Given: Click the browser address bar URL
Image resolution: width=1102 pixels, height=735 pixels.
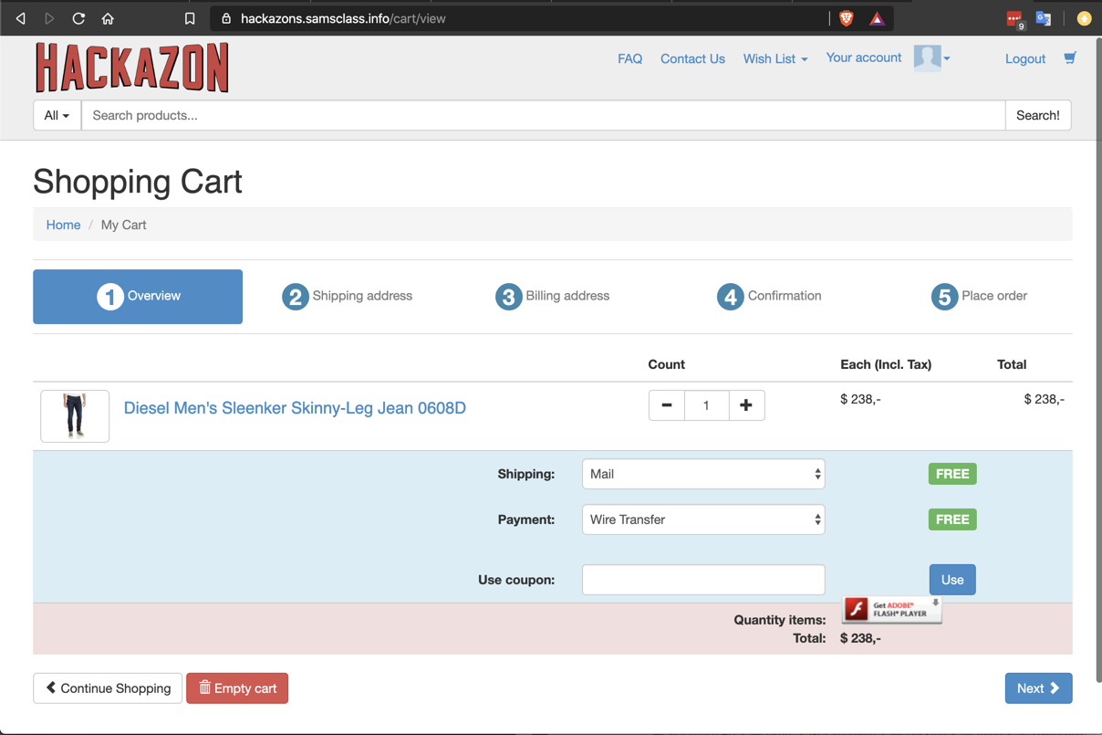Looking at the screenshot, I should tap(343, 18).
